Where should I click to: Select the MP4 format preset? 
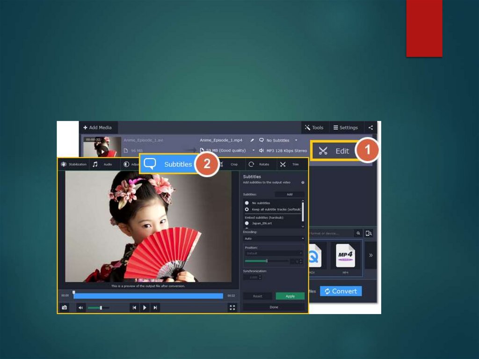click(x=346, y=258)
